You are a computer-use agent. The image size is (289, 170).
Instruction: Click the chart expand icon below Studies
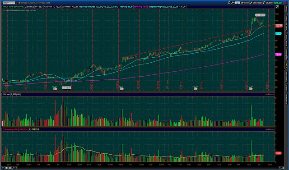(x=277, y=7)
